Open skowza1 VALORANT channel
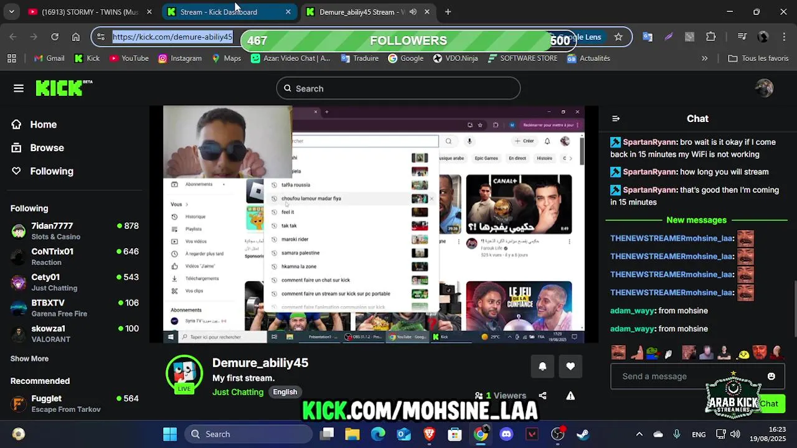 (75, 334)
